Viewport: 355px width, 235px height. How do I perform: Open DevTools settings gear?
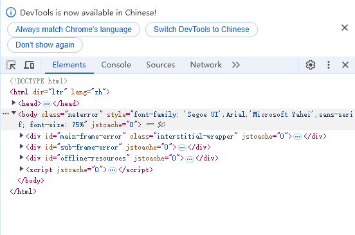click(311, 65)
